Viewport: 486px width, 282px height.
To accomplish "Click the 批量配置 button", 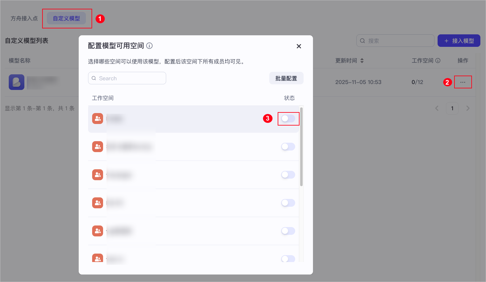I will pyautogui.click(x=286, y=78).
